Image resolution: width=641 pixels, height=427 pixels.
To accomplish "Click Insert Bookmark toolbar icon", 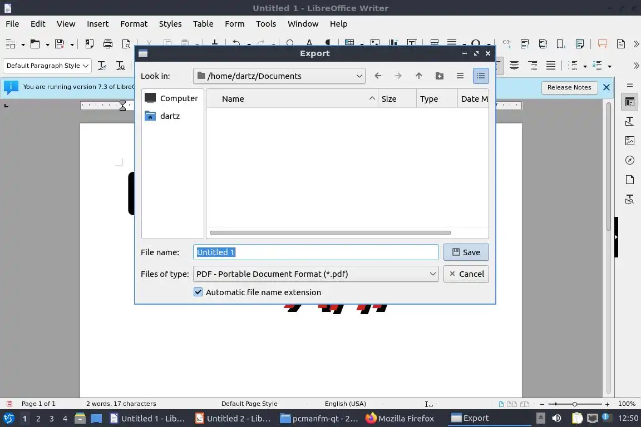I will [561, 44].
